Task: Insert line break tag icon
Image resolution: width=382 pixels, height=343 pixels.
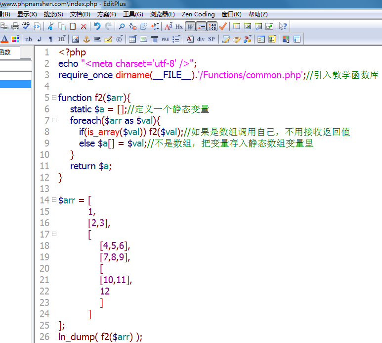Action: click(x=40, y=39)
